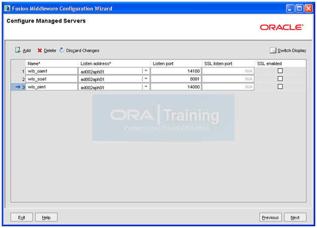Edit the wls_soa1 name field
The height and width of the screenshot is (228, 317).
click(51, 79)
